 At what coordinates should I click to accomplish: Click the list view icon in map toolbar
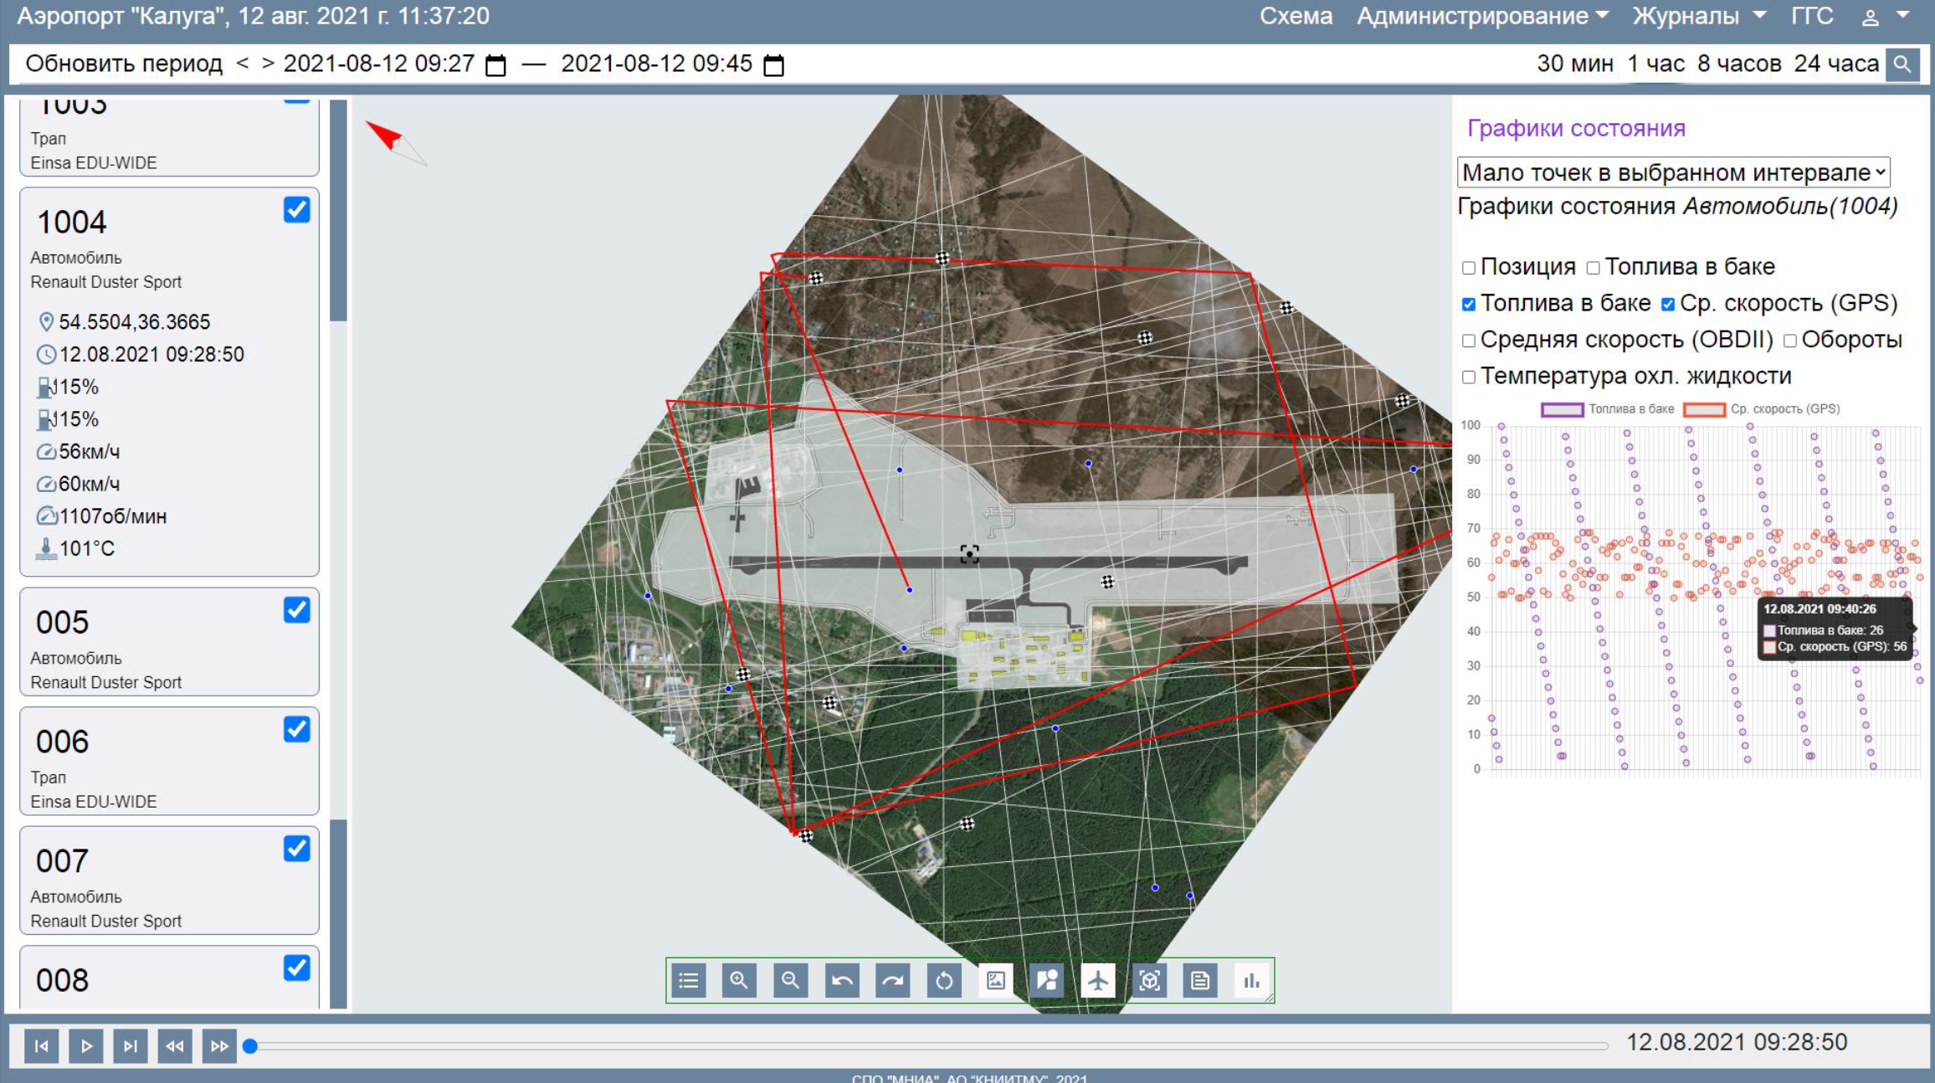coord(688,980)
